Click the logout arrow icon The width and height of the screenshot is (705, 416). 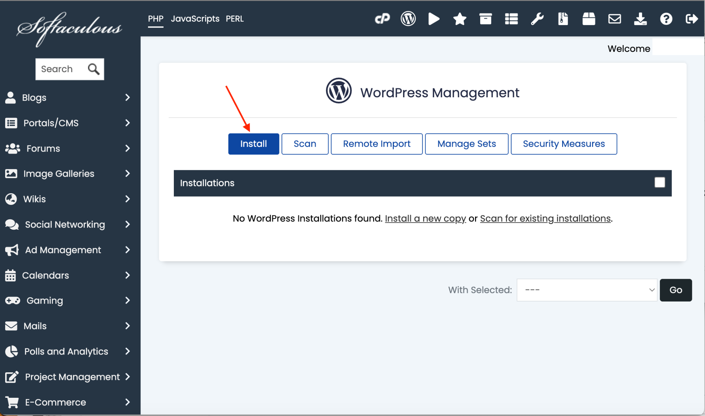tap(692, 19)
